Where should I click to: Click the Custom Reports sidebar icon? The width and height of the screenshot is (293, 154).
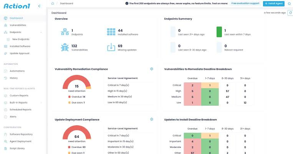(6, 96)
